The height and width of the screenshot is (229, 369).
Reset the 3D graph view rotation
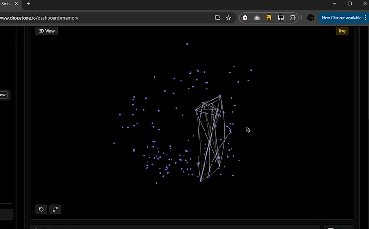click(41, 209)
